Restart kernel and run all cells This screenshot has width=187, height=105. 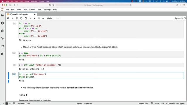point(43,18)
